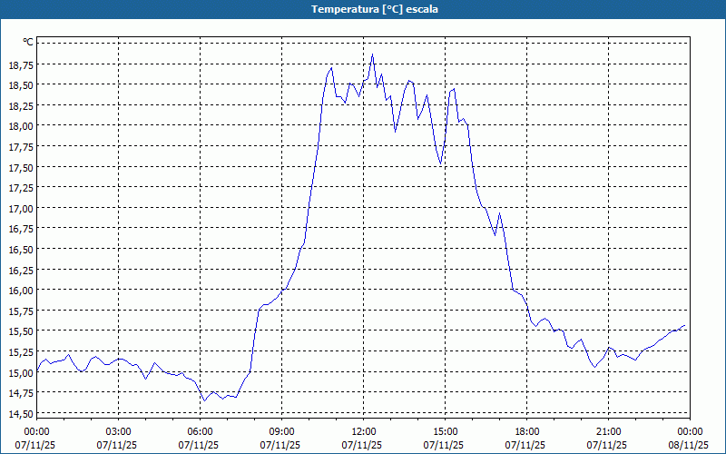Select the 06:00 time axis label
The height and width of the screenshot is (454, 726).
pyautogui.click(x=201, y=431)
